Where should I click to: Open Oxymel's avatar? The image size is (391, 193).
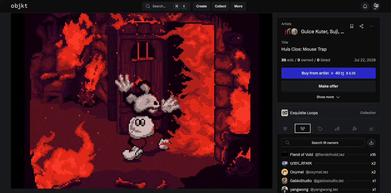click(x=285, y=172)
